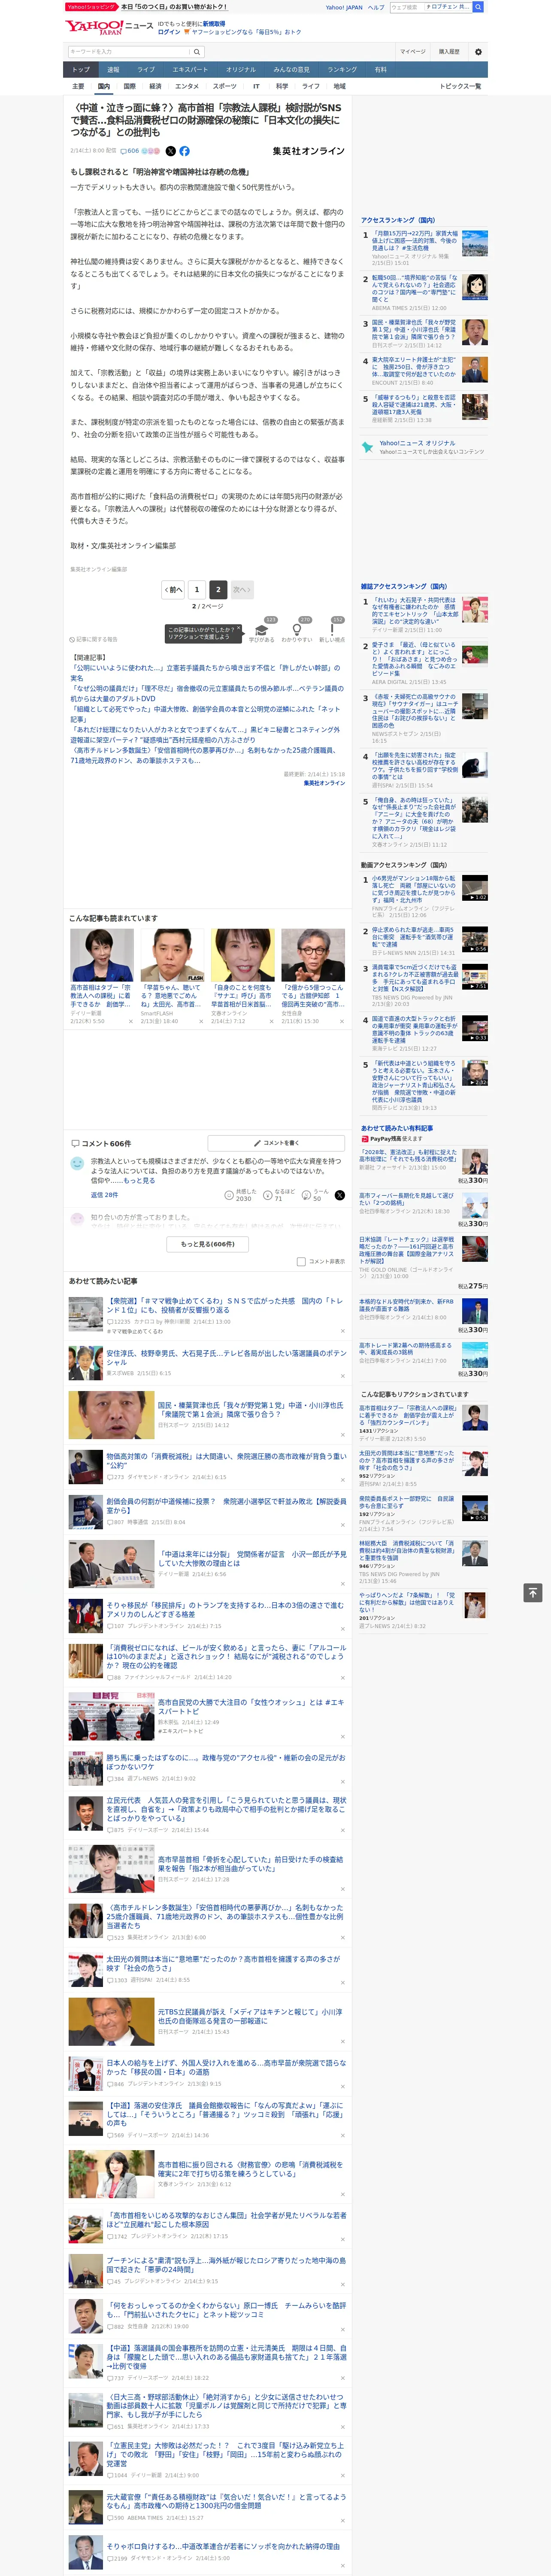The height and width of the screenshot is (2576, 551).
Task: Click the search magnifier button beside keyword field
Action: pos(197,51)
